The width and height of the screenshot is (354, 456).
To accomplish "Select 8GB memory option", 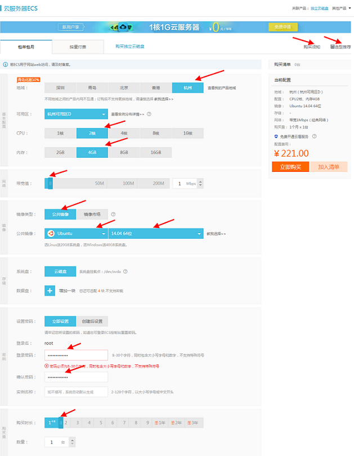I will click(x=124, y=152).
